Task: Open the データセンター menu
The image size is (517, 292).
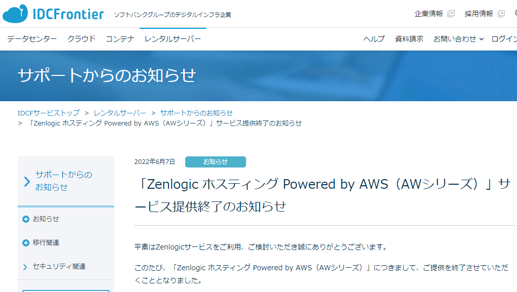Action: point(32,39)
